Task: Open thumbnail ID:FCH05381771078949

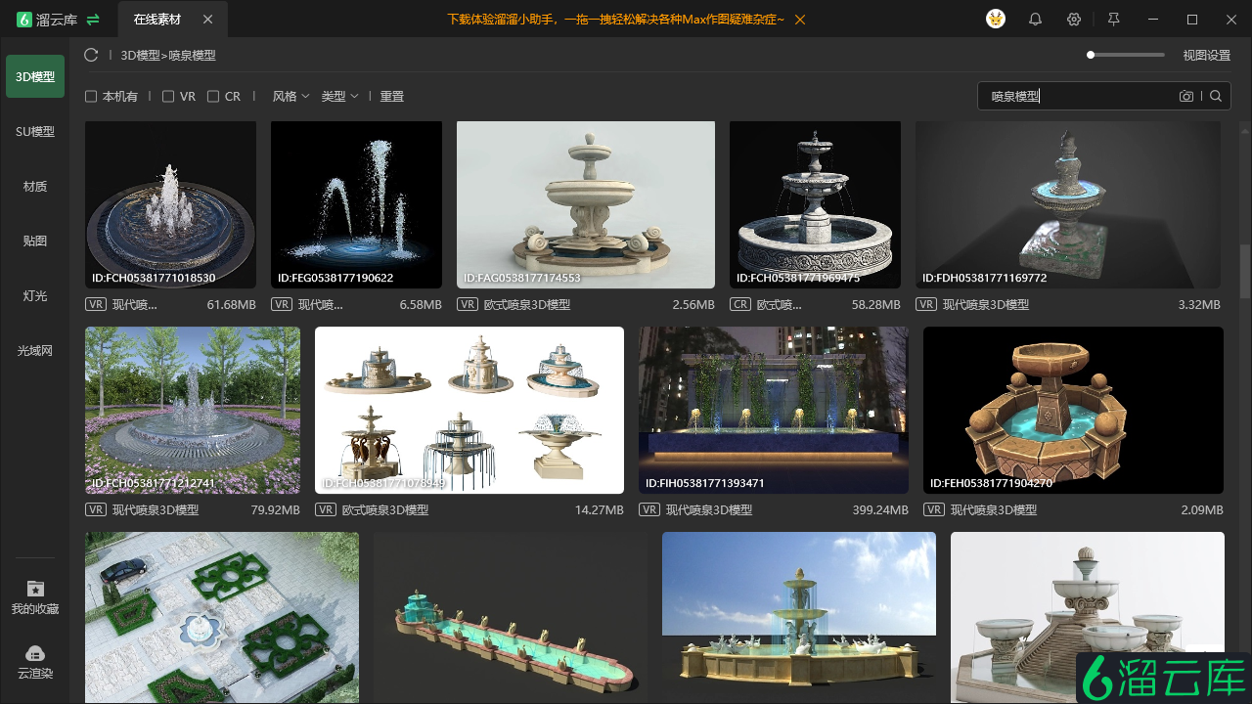Action: click(469, 410)
